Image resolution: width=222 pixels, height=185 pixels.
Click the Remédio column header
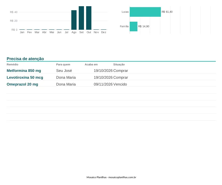click(12, 64)
